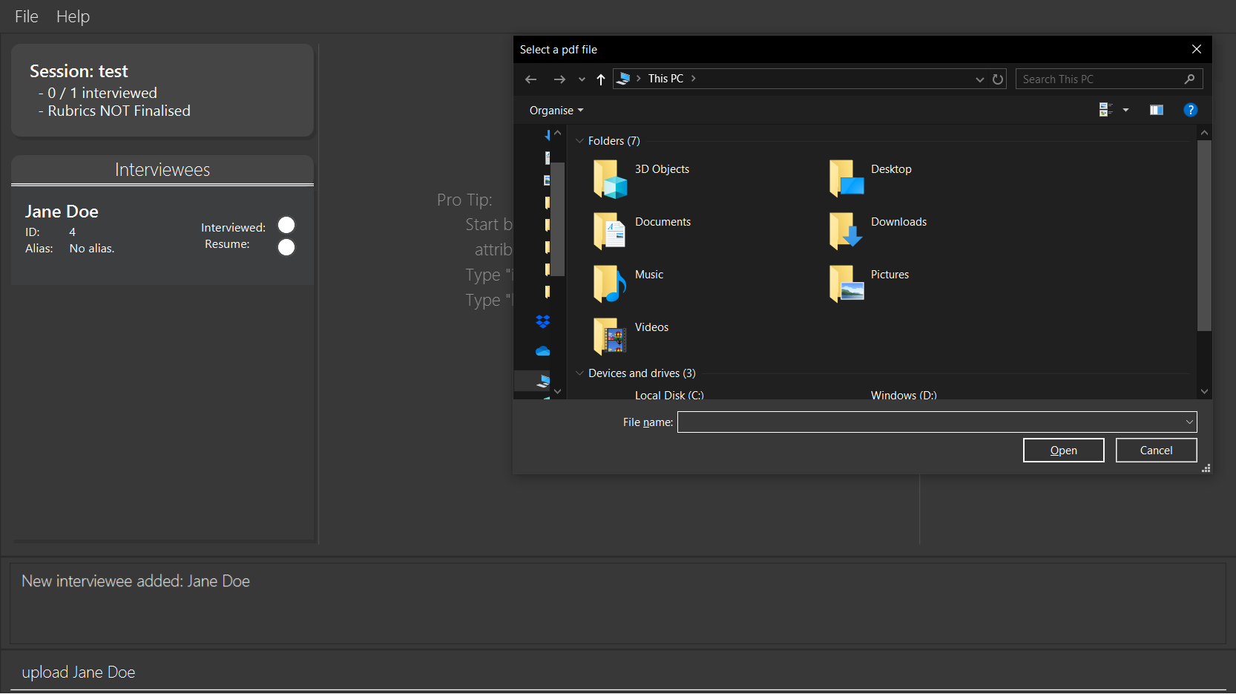Click the Rubrics NOT Finalised line
Viewport: 1236px width, 694px height.
click(x=114, y=111)
